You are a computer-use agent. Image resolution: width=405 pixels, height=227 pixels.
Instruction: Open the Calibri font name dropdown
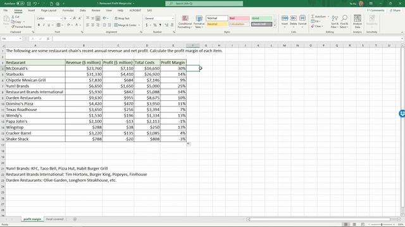[61, 18]
